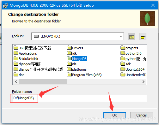
Task: Select the sdk folder
Action: (x=125, y=64)
